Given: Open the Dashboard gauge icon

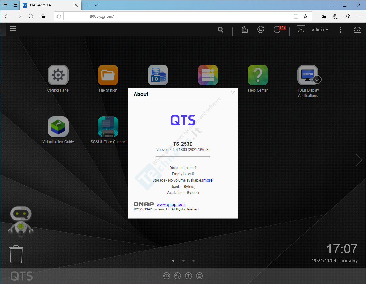Looking at the screenshot, I should (357, 30).
